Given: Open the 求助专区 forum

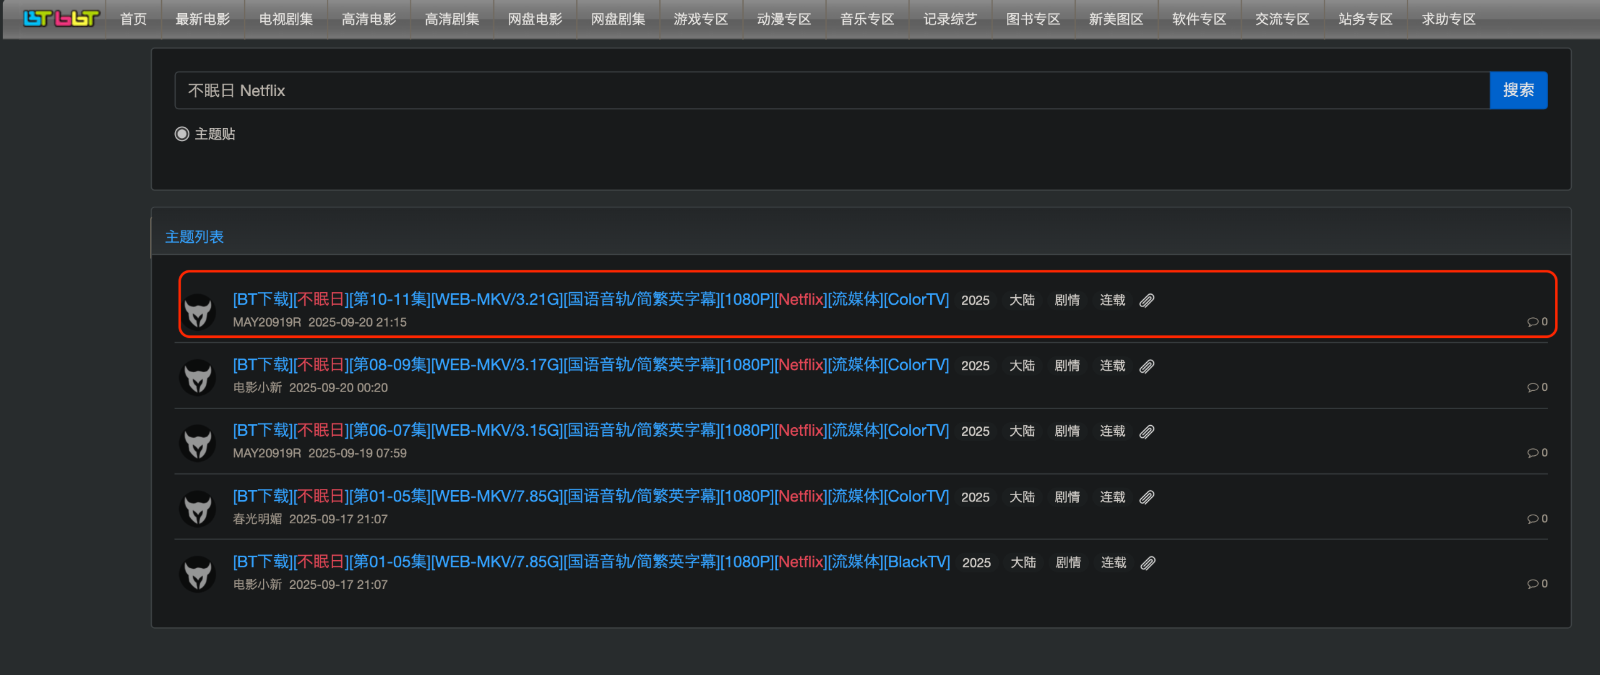Looking at the screenshot, I should 1449,19.
